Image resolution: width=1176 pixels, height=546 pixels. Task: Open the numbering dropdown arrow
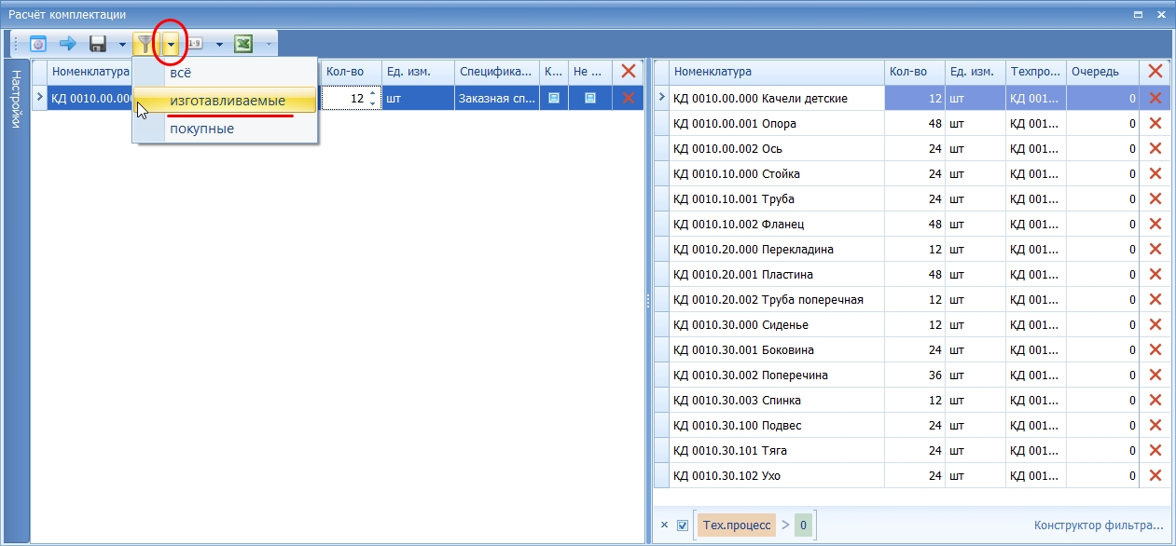coord(219,44)
